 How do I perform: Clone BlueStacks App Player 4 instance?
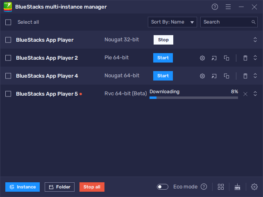(x=226, y=76)
